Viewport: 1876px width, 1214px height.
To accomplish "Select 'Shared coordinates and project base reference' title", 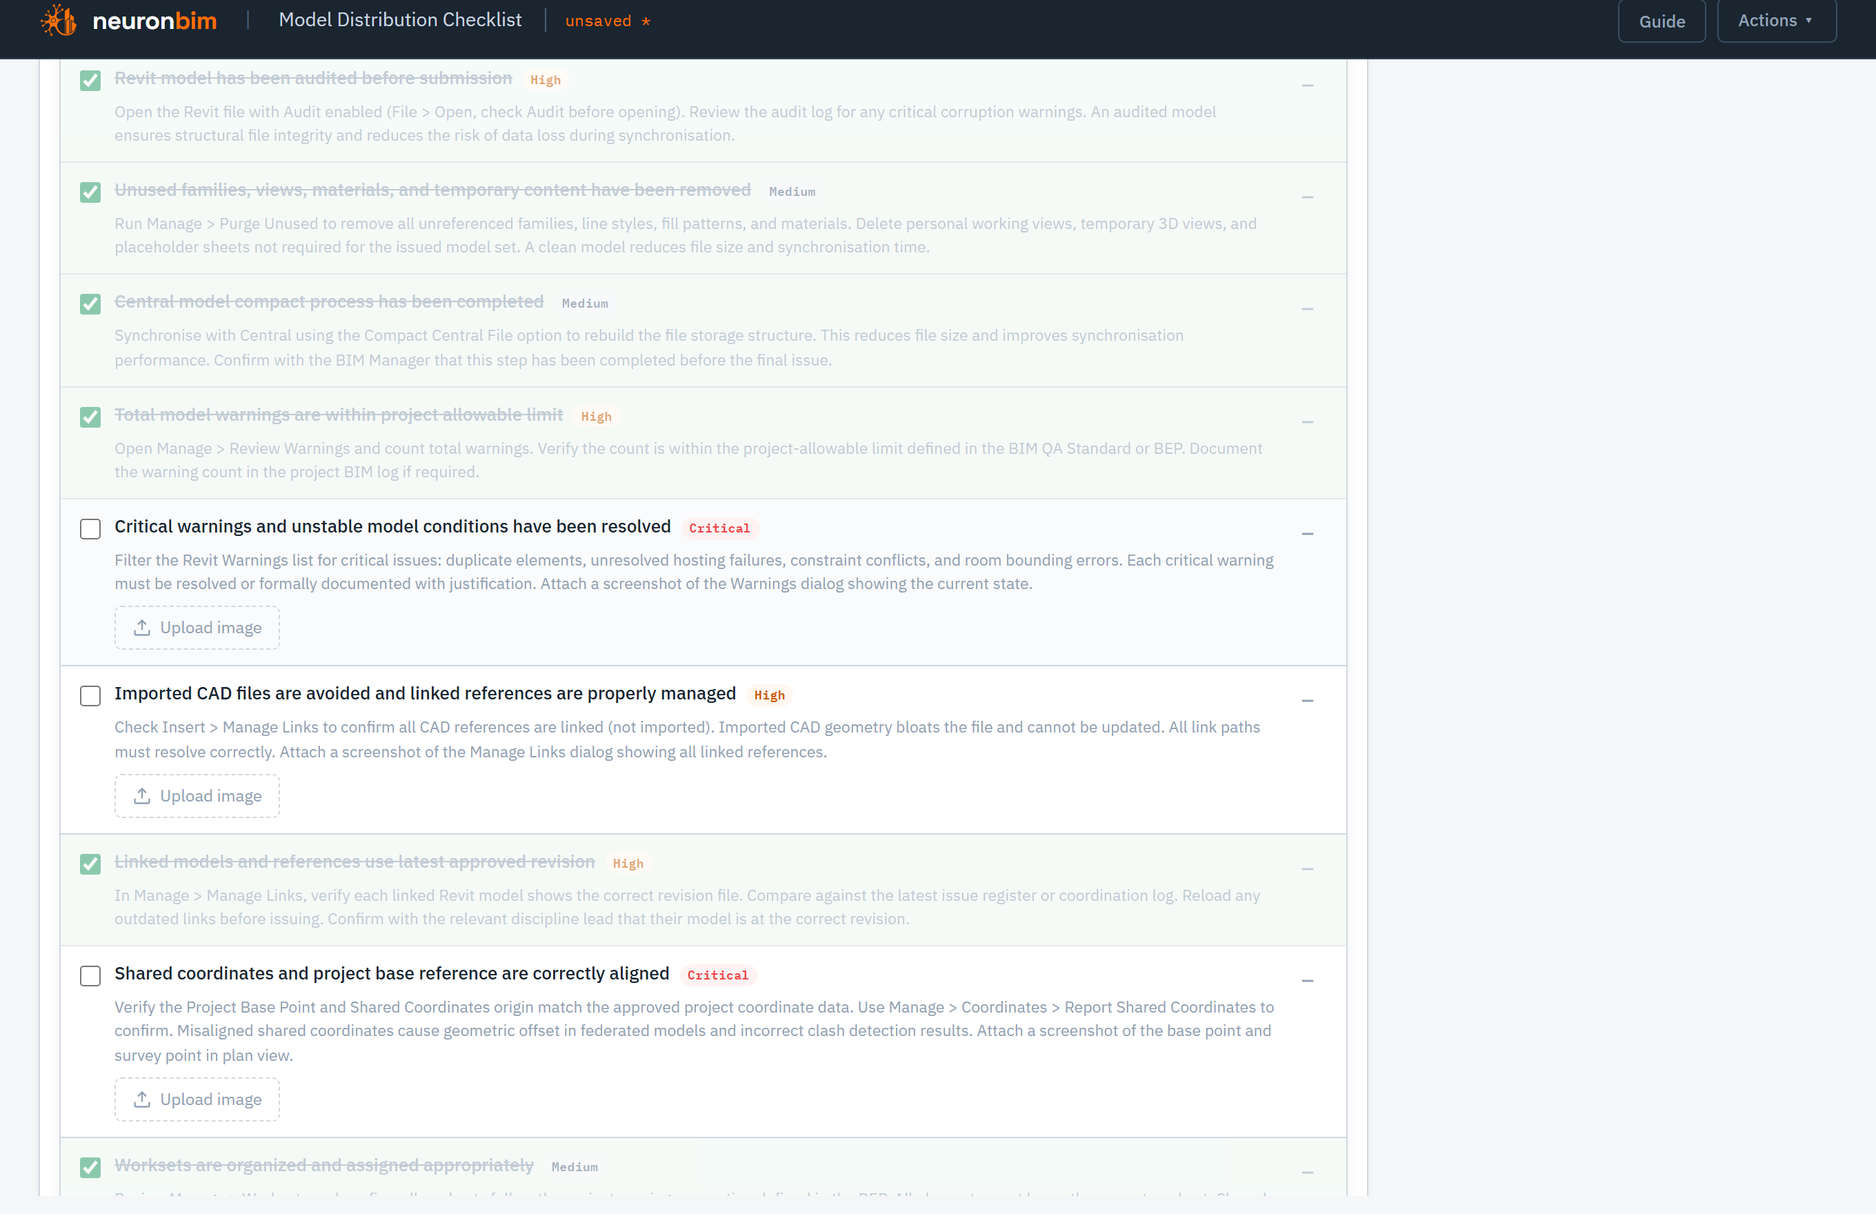I will pyautogui.click(x=392, y=975).
